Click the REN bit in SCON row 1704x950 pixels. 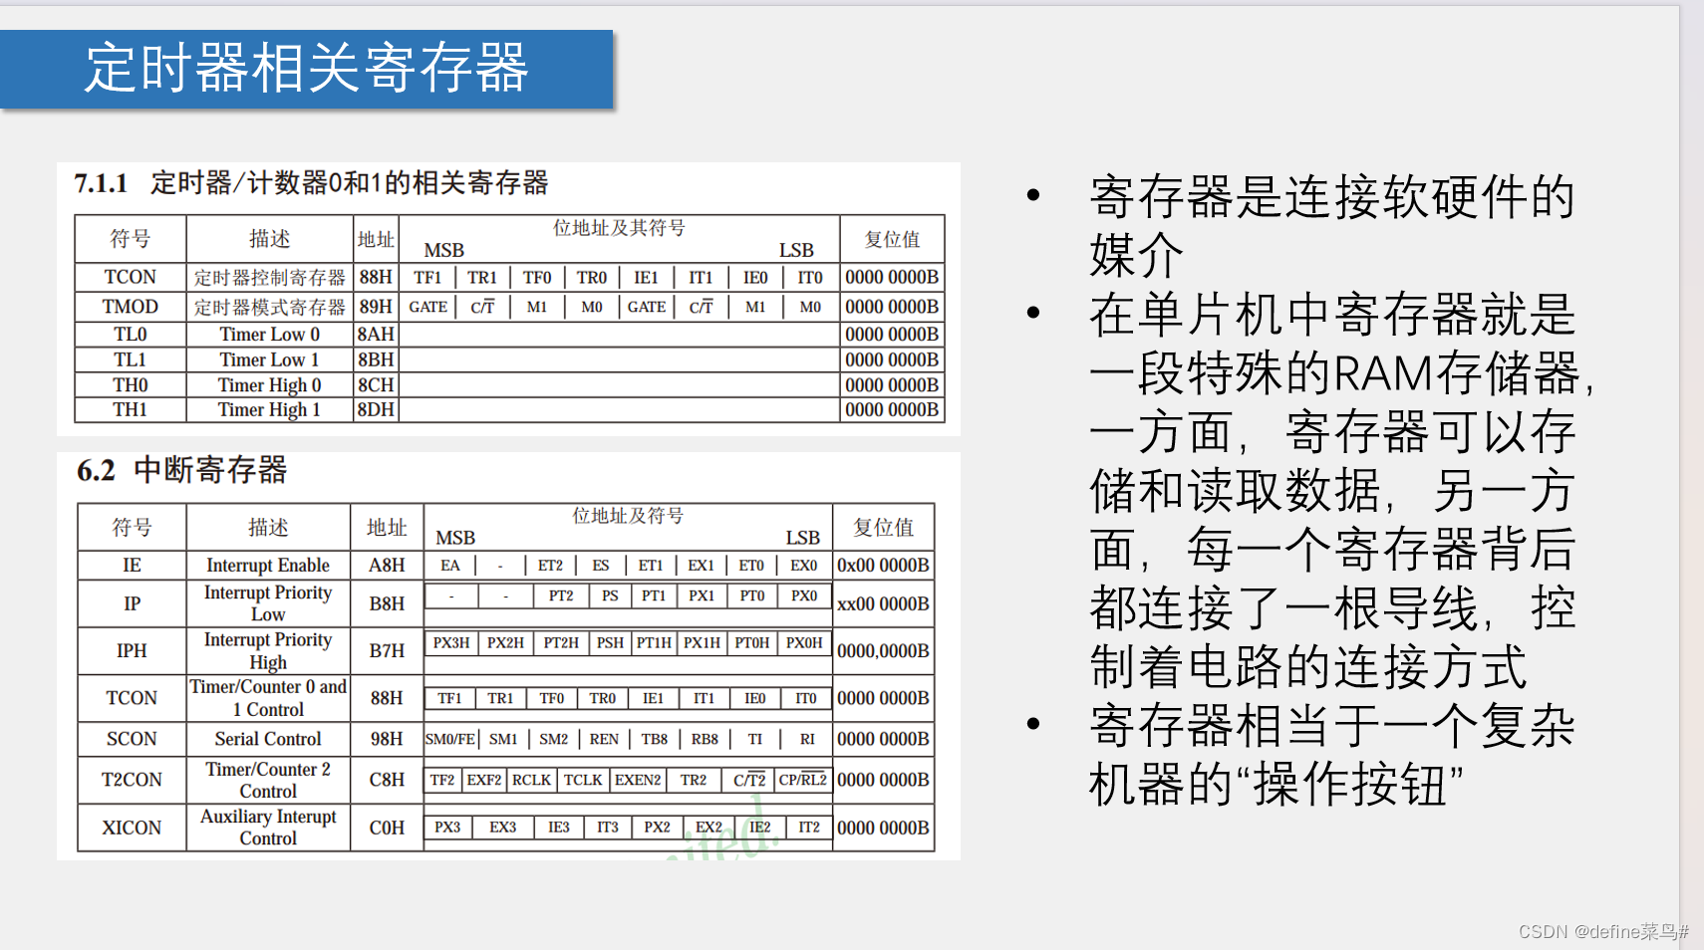click(x=604, y=739)
